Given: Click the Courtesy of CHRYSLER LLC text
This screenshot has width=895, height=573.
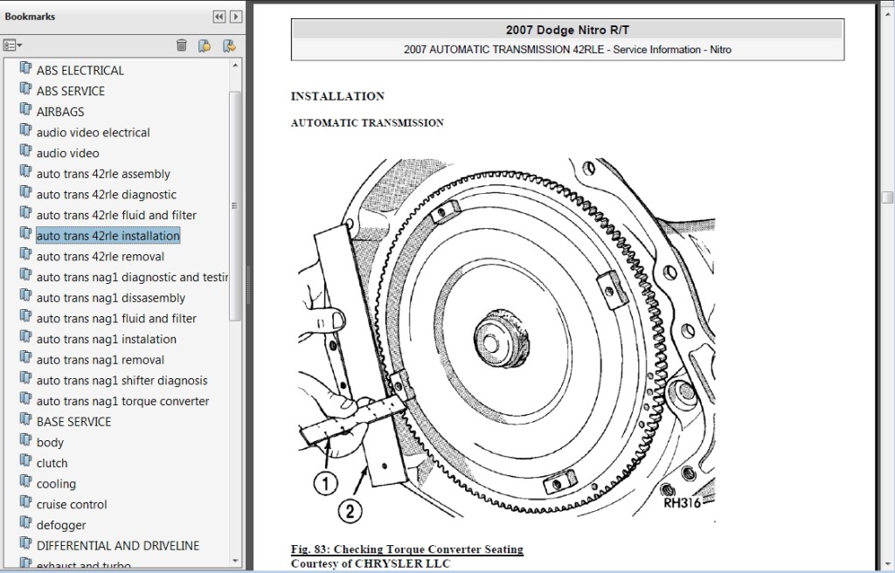Looking at the screenshot, I should (371, 563).
